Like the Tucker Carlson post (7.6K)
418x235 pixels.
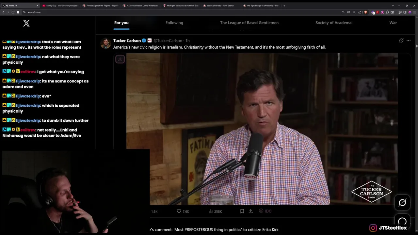click(x=183, y=211)
